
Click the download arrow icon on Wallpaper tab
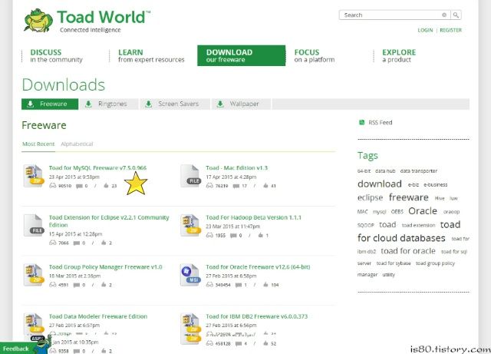tap(220, 104)
